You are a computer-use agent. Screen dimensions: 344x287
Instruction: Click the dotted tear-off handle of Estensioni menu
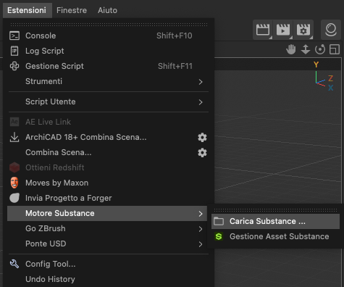(109, 25)
